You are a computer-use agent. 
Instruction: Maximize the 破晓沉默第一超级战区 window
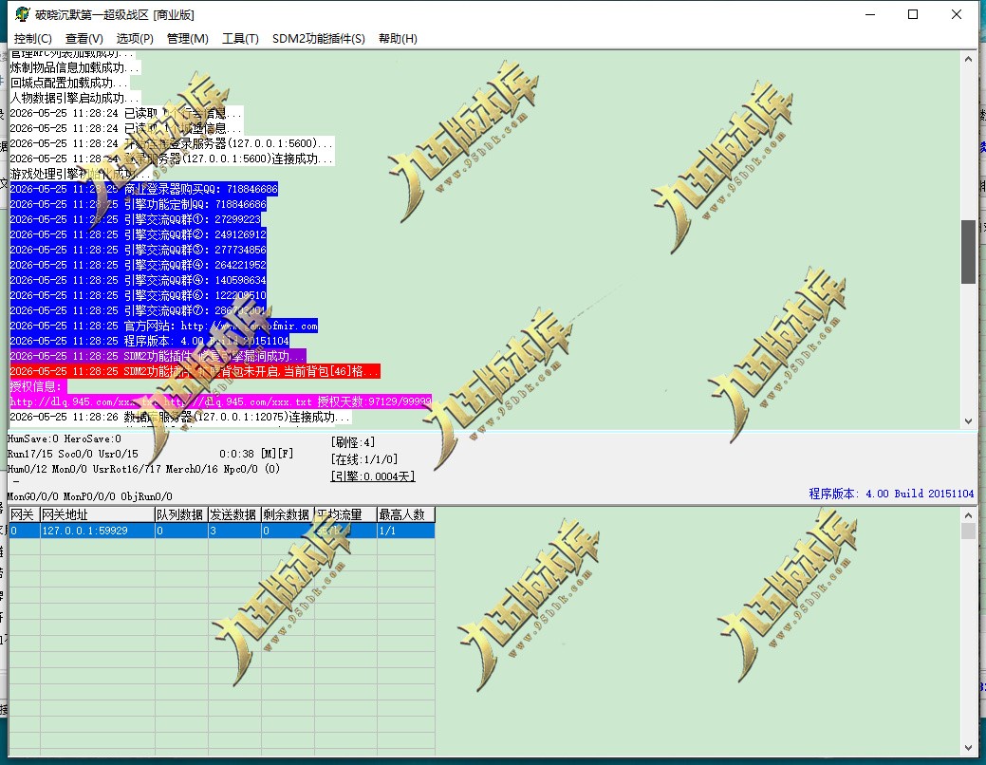tap(913, 14)
